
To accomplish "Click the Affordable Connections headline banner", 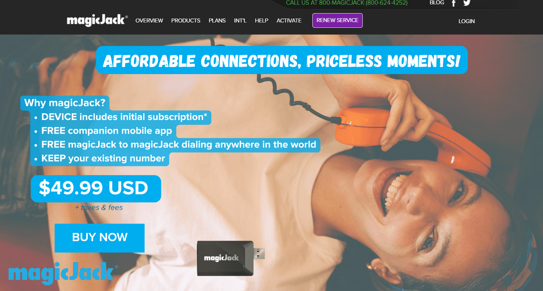I will tap(282, 60).
